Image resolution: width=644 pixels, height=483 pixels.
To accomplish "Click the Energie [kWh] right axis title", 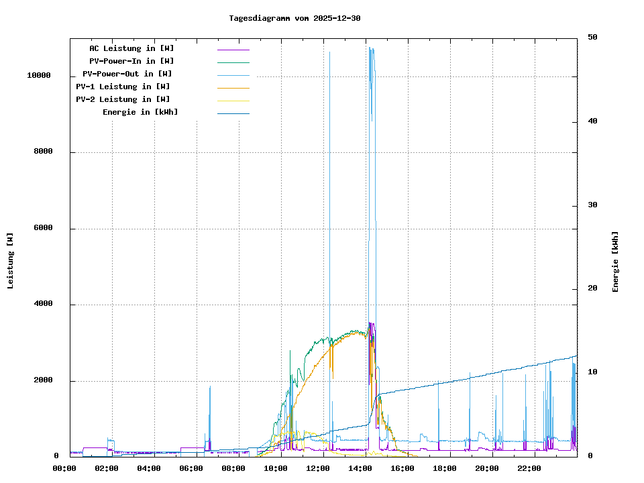I will tap(615, 262).
